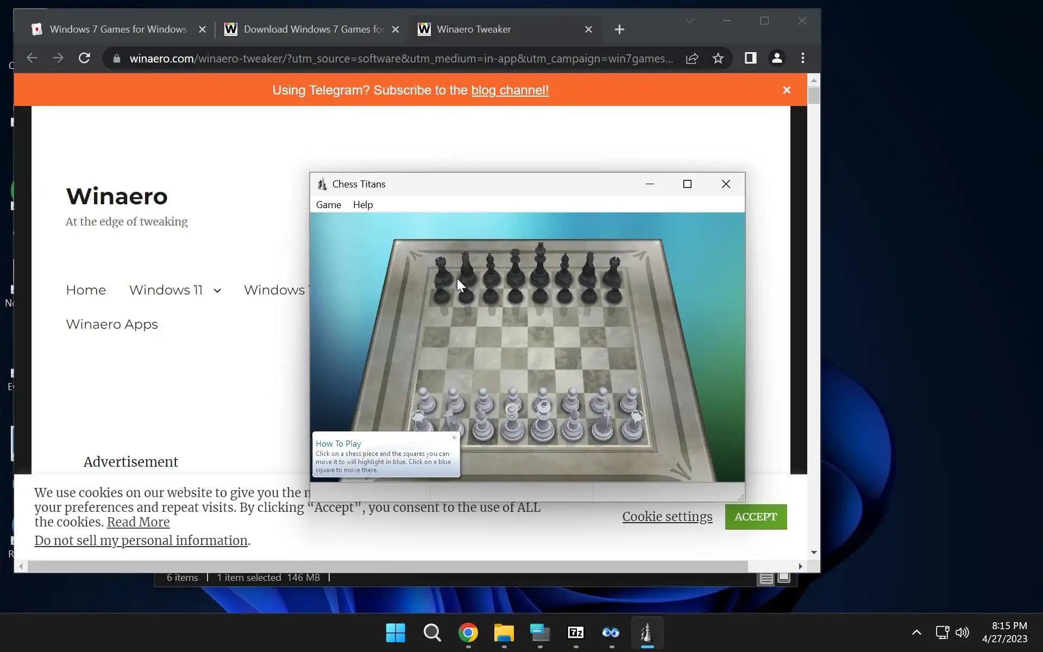The image size is (1043, 652).
Task: Close the How To Play tip
Action: click(454, 437)
